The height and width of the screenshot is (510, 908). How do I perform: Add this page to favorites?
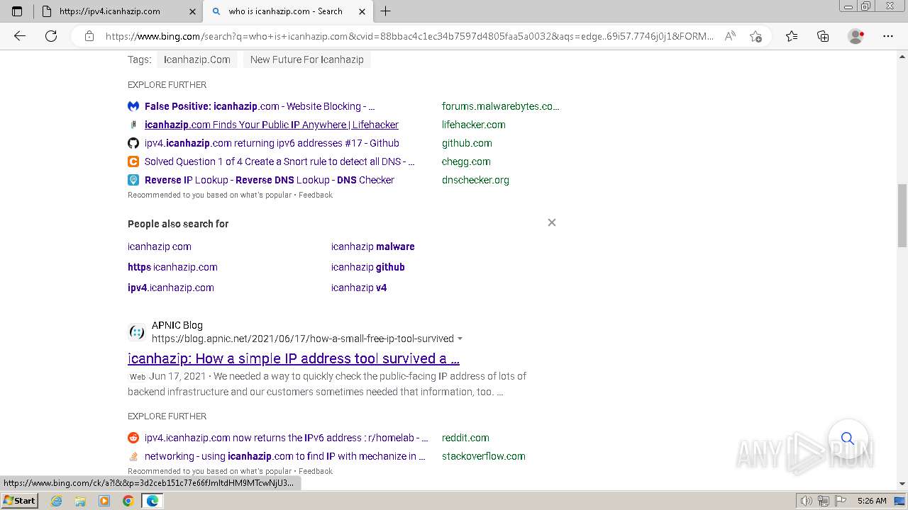point(755,36)
